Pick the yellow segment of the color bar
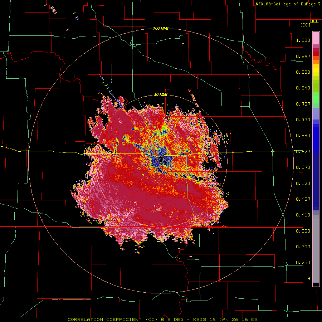This screenshot has width=322, height=322. [x=316, y=70]
